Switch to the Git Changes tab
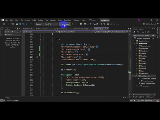 [150, 97]
